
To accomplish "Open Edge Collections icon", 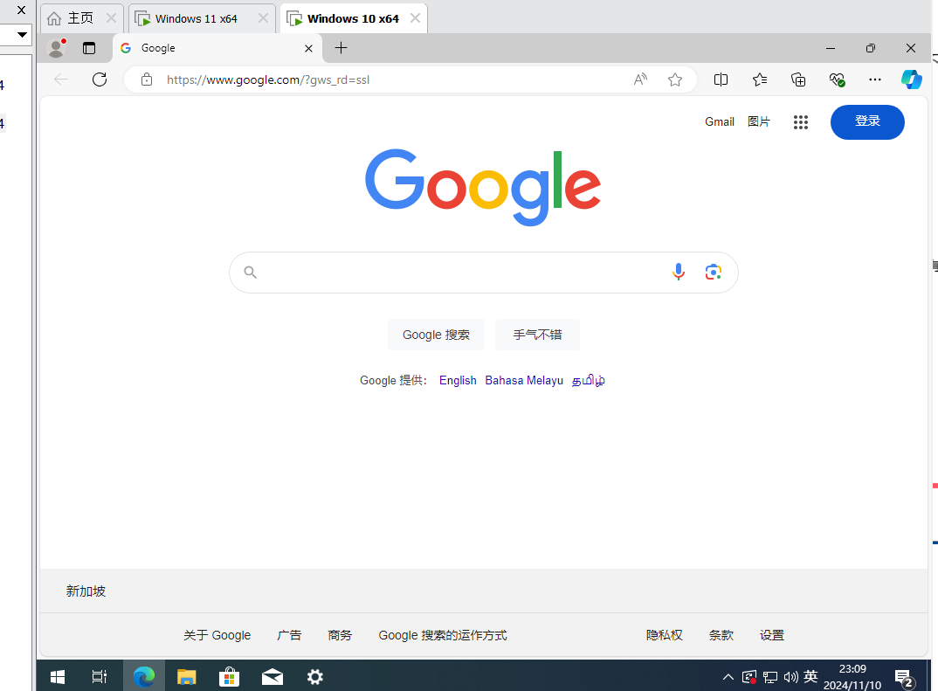I will (x=798, y=79).
